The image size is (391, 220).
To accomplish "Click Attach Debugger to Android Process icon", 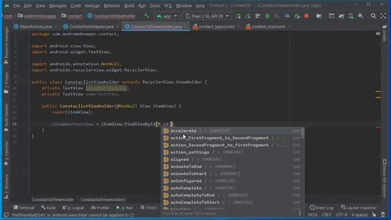I will (297, 16).
